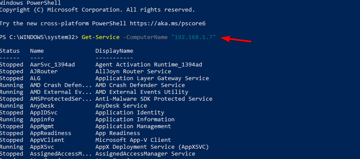
Task: Click the Windows PowerShell banner line
Action: click(x=31, y=3)
